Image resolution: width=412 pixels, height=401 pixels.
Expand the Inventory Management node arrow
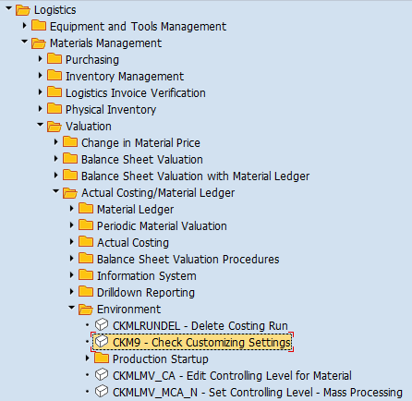click(41, 75)
